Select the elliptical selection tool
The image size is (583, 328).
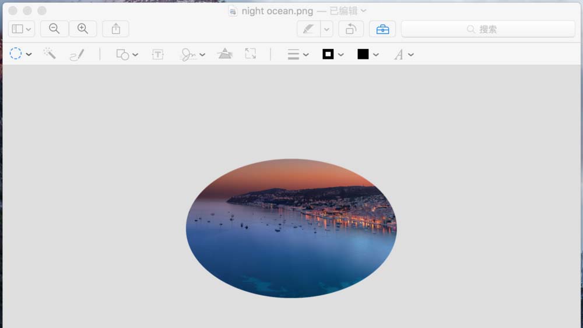coord(16,54)
